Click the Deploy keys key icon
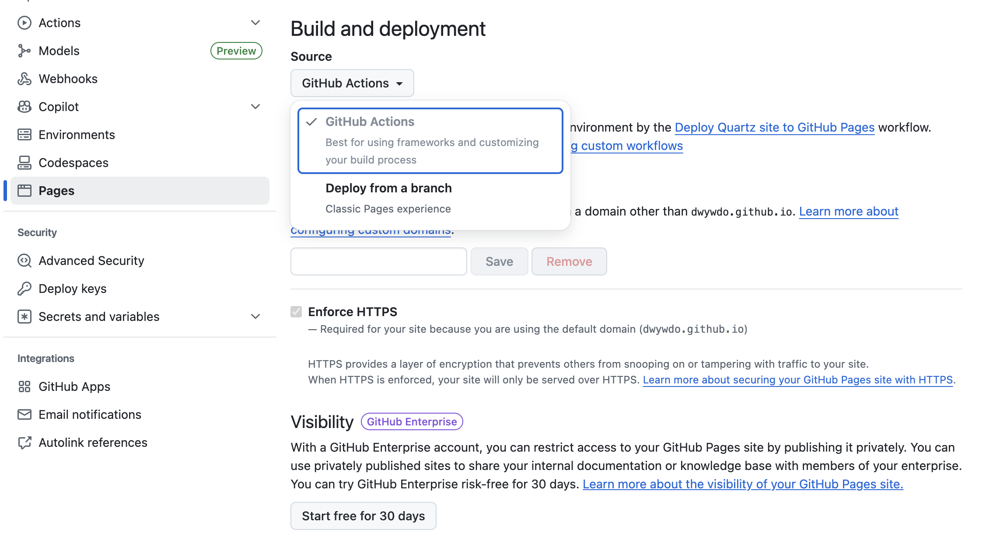 click(x=24, y=289)
